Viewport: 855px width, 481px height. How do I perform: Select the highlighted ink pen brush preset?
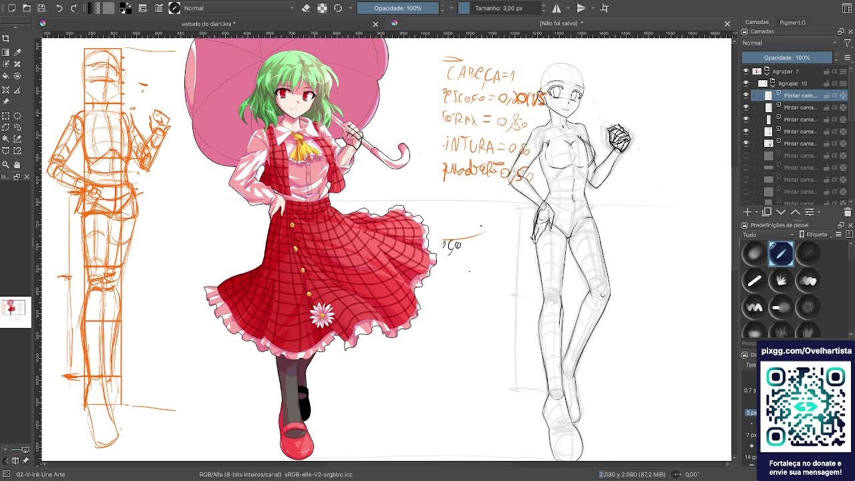(781, 253)
